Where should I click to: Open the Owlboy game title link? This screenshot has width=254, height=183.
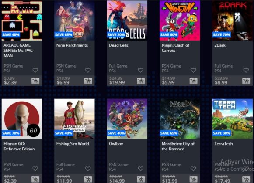(x=116, y=144)
